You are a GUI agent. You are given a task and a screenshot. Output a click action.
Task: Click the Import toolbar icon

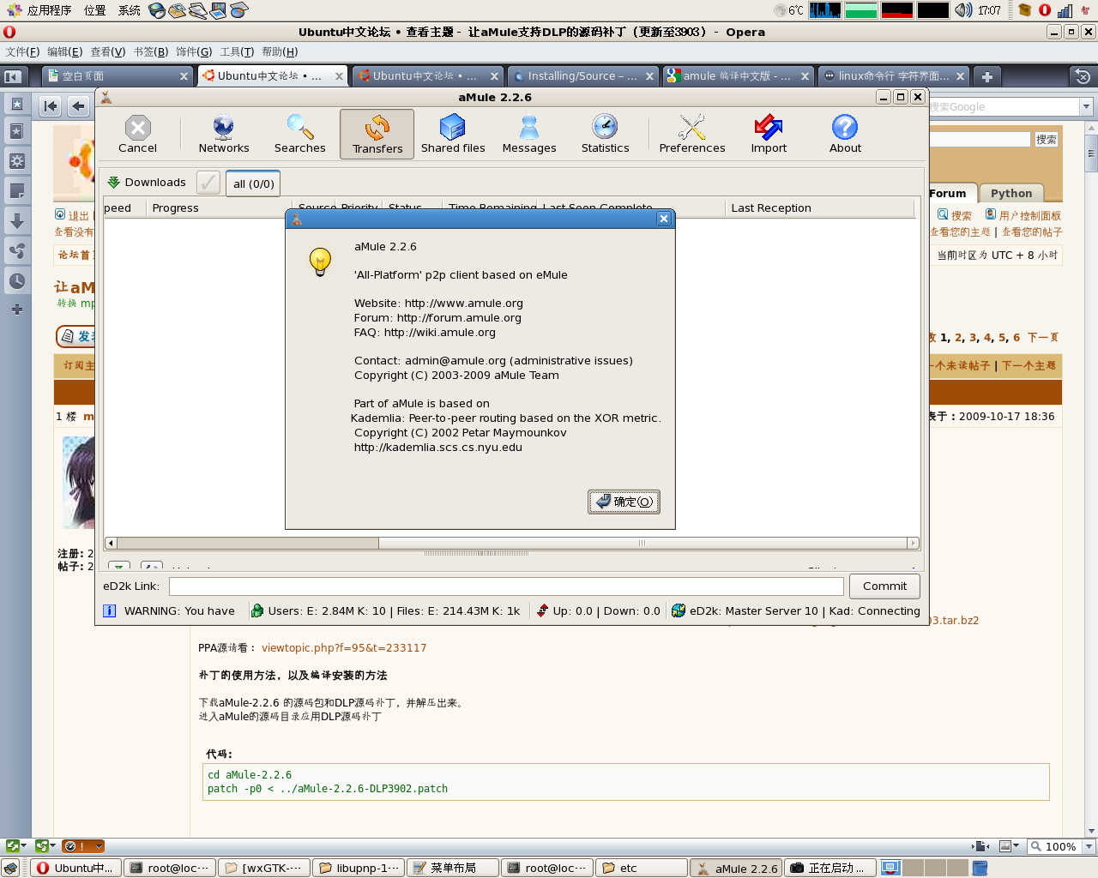(769, 134)
